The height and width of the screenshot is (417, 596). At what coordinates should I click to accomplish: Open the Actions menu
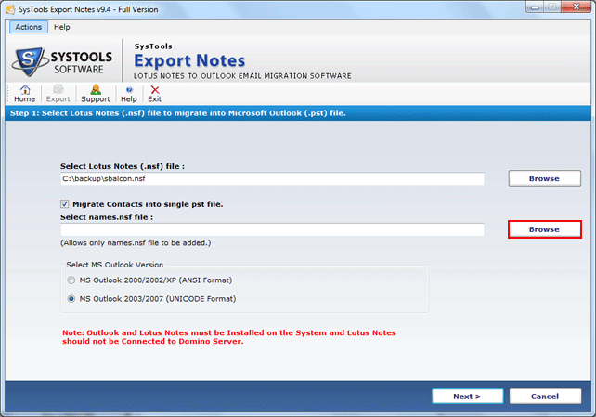29,27
